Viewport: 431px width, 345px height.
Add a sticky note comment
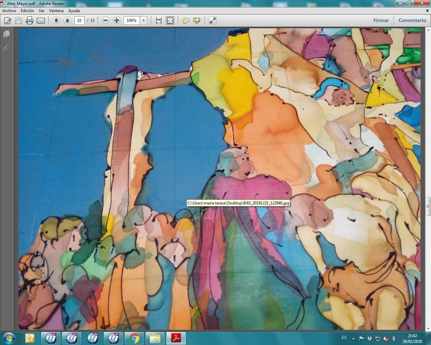click(x=186, y=20)
